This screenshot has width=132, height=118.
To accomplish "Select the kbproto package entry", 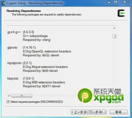I will coord(13,78).
